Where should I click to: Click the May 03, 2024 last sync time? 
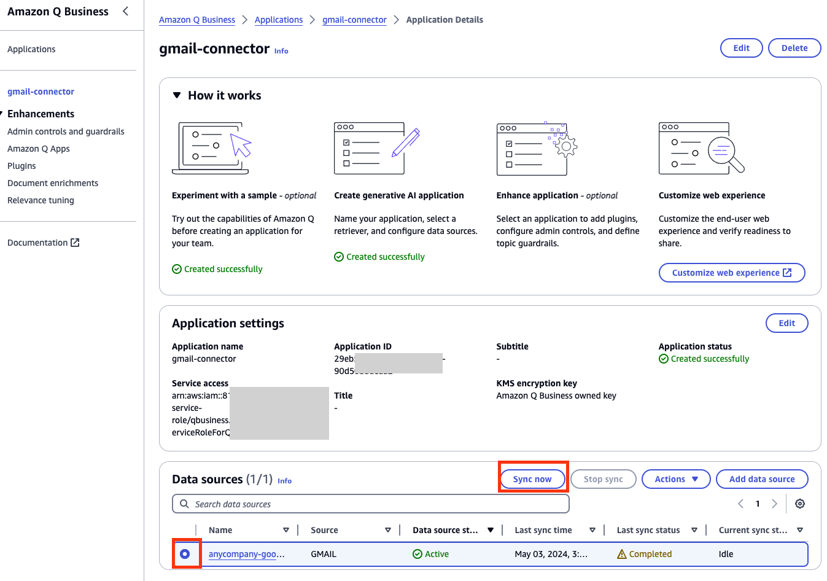[x=551, y=554]
